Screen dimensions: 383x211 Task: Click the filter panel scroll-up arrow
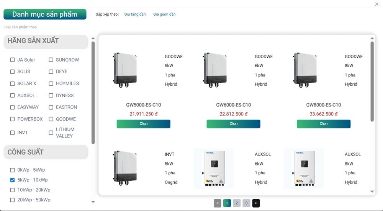(x=93, y=38)
